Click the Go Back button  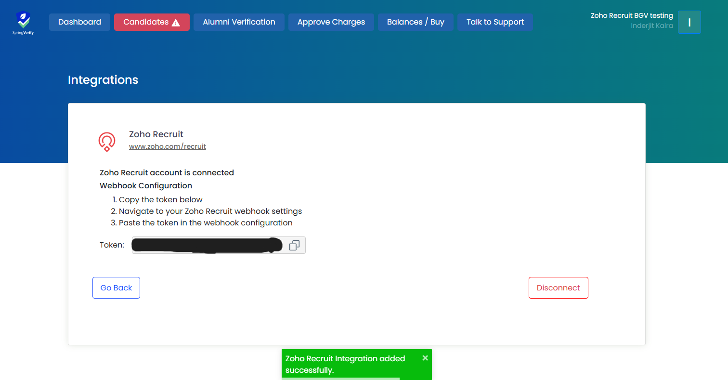(x=116, y=288)
